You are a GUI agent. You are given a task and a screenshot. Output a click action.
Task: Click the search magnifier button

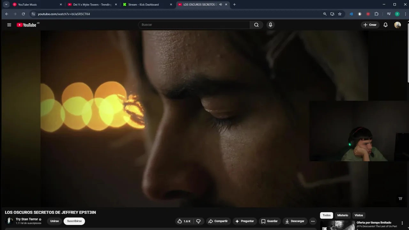[256, 25]
